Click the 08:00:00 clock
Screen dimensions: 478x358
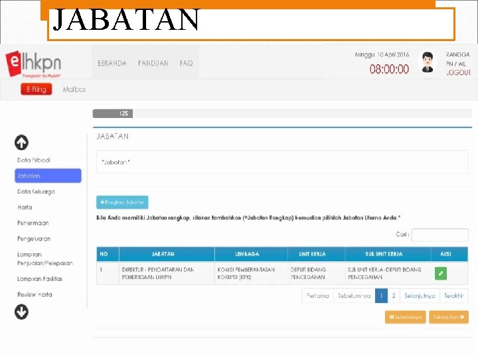point(389,70)
